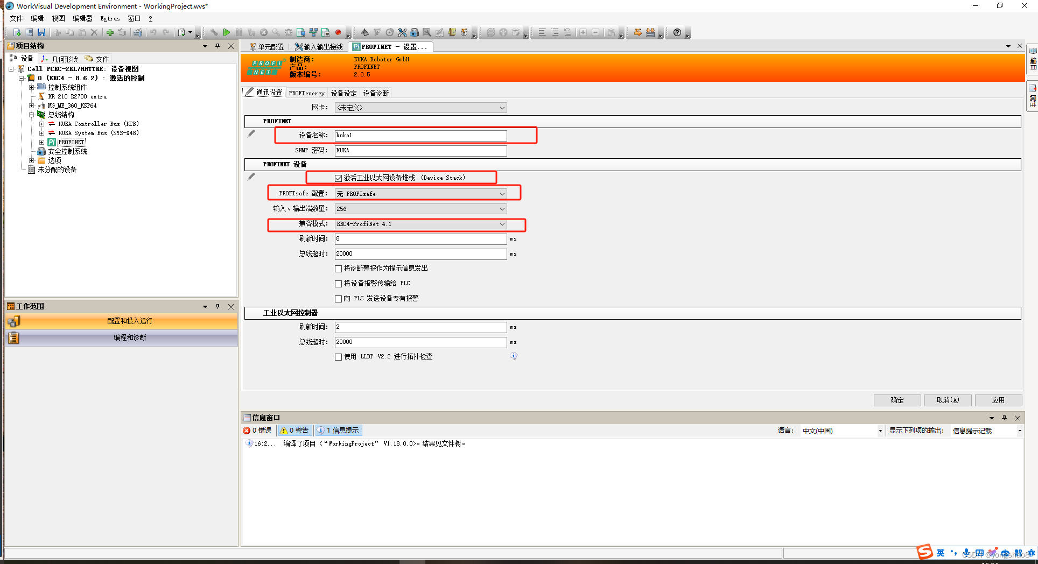Select 编程和诊断 workspace

(122, 338)
